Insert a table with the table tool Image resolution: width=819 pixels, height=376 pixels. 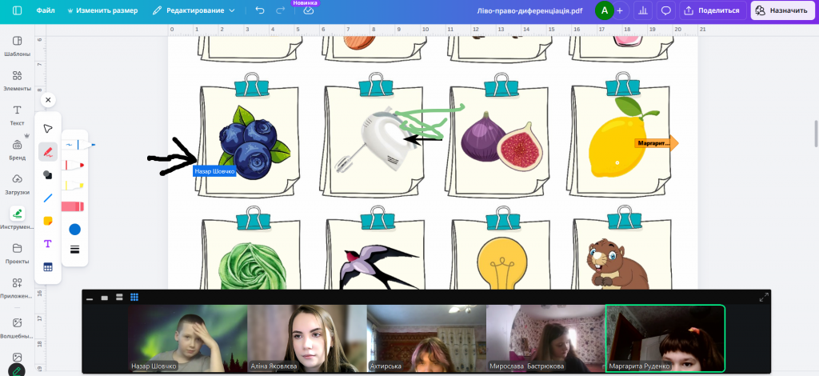point(48,267)
